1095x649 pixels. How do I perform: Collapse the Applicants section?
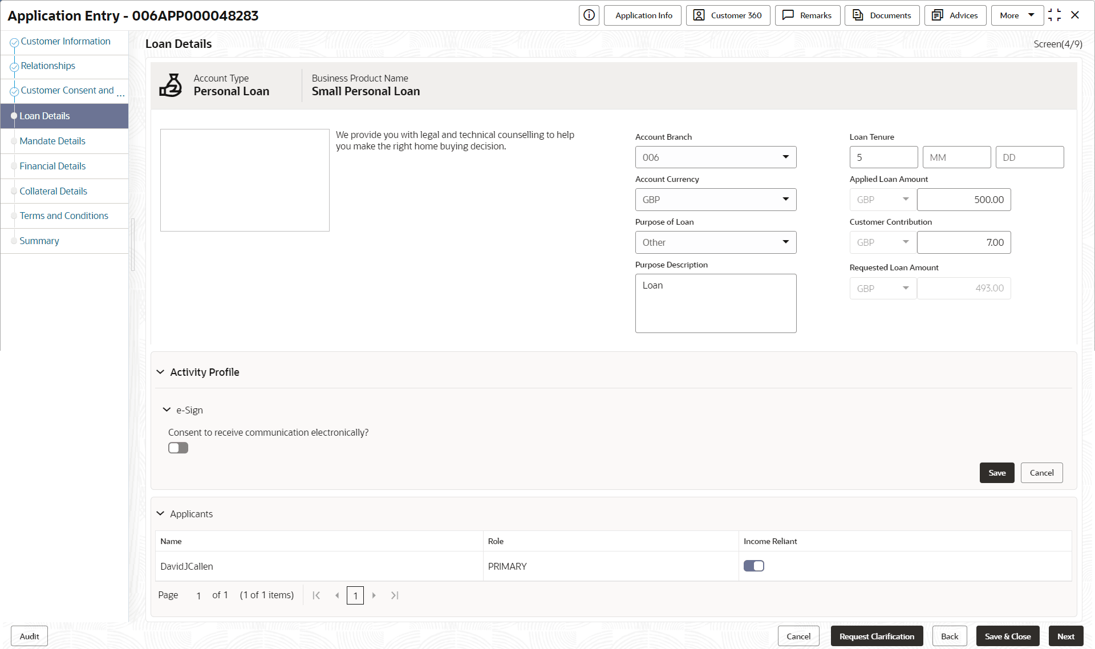click(x=161, y=514)
